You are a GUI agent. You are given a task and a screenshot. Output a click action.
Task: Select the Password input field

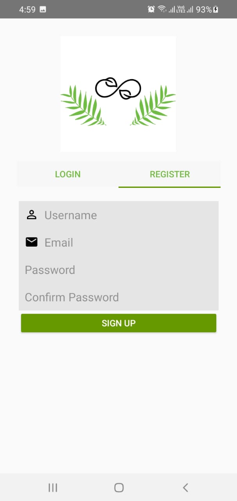click(118, 270)
